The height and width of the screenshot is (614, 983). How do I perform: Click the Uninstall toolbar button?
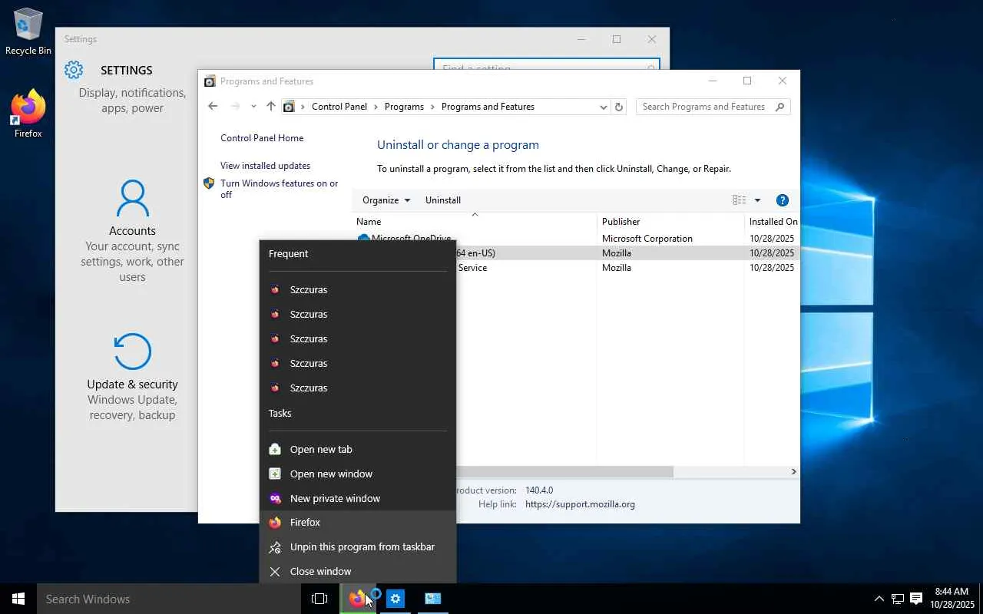[443, 200]
